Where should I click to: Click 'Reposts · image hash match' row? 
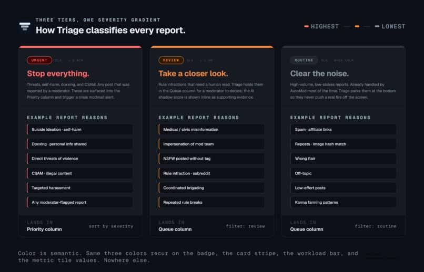pyautogui.click(x=343, y=144)
